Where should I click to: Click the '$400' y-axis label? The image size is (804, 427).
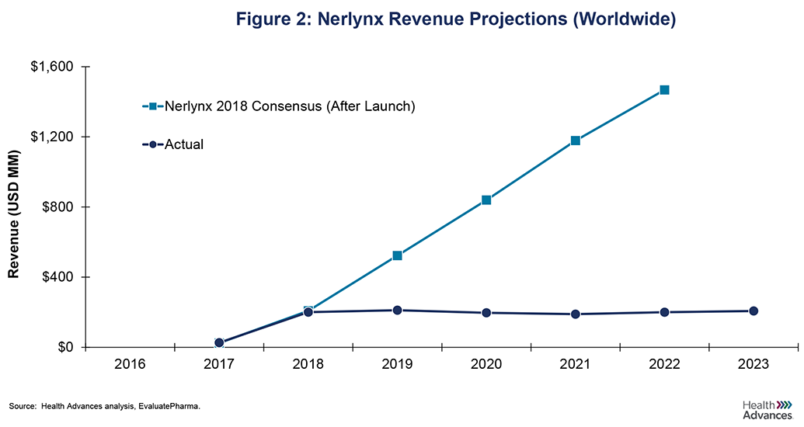click(x=57, y=277)
